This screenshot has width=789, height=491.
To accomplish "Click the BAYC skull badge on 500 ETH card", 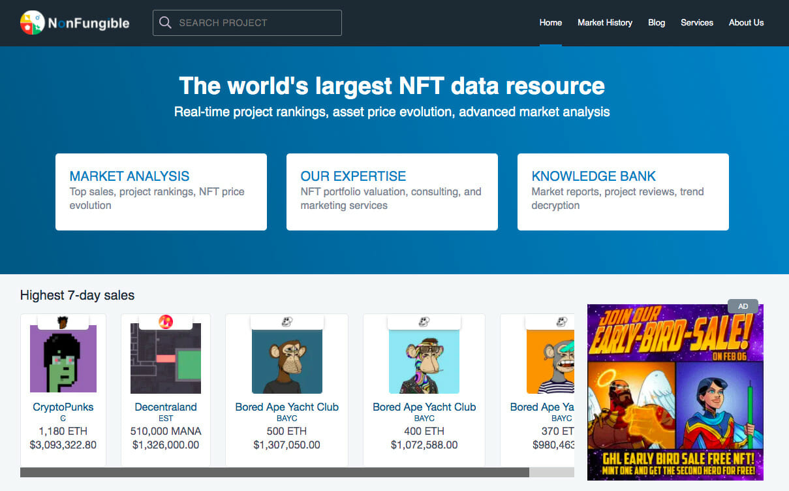I will (286, 319).
